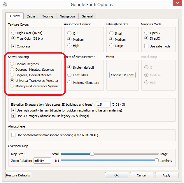
Task: Select Universal Transverse Mercator option
Action: coord(12,80)
